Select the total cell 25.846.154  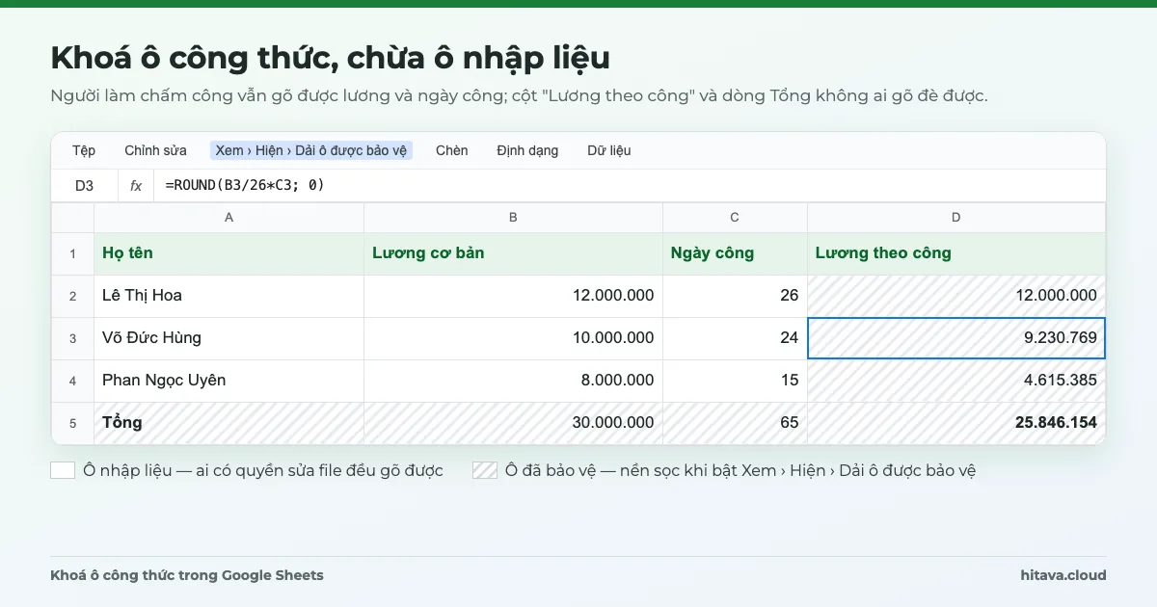pos(956,423)
